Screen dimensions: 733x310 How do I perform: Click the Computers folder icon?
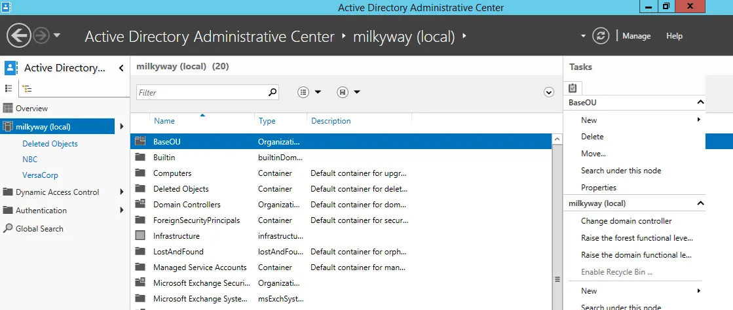tap(140, 173)
